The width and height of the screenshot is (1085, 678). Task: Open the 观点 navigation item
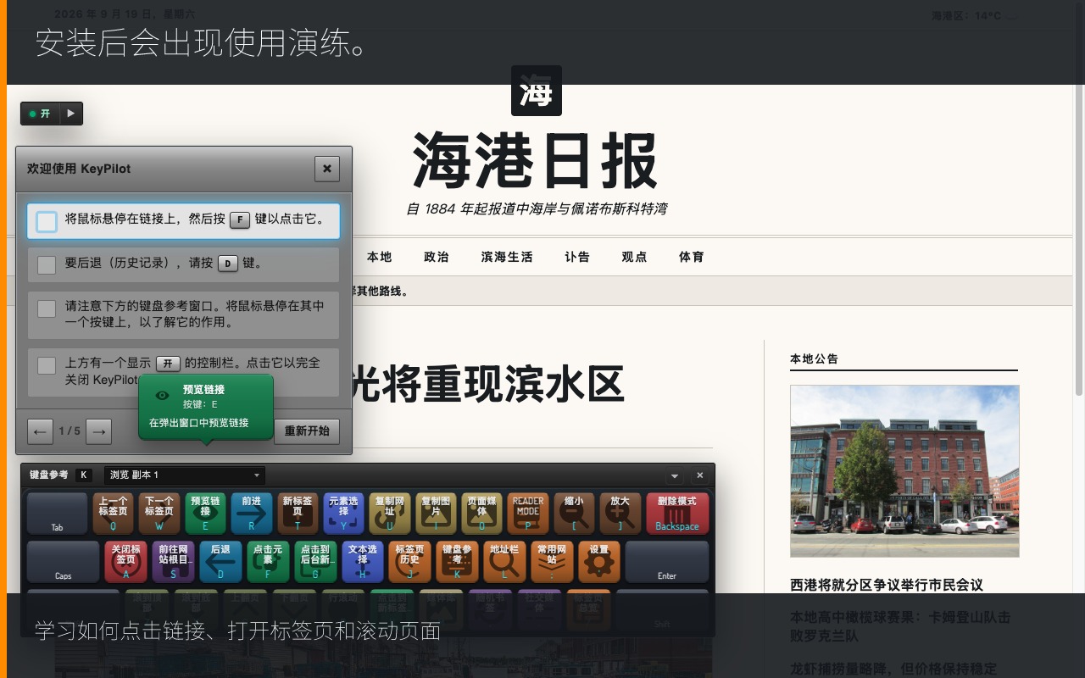click(x=634, y=257)
